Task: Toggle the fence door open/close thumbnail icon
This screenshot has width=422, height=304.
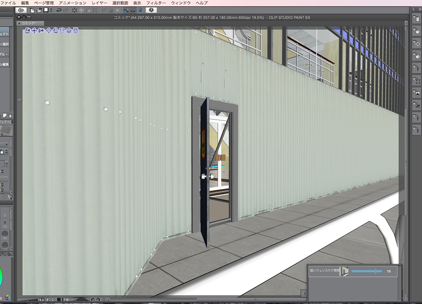Action: tap(345, 271)
